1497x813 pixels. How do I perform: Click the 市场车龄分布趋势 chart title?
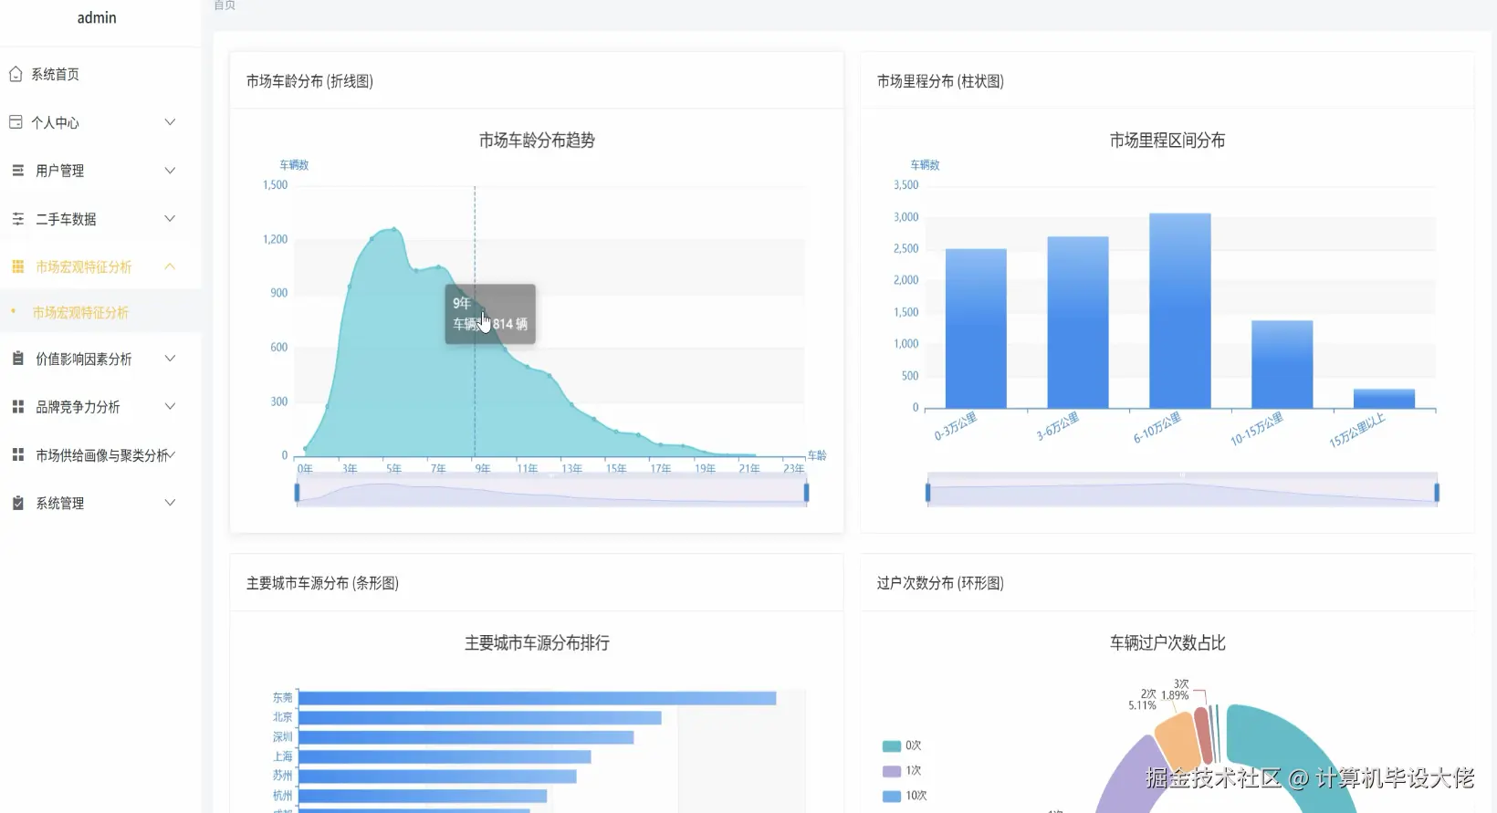tap(537, 141)
